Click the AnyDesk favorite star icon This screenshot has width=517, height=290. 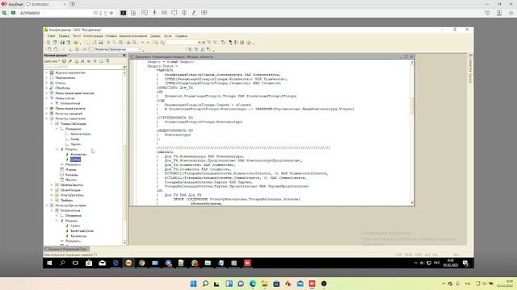(111, 13)
